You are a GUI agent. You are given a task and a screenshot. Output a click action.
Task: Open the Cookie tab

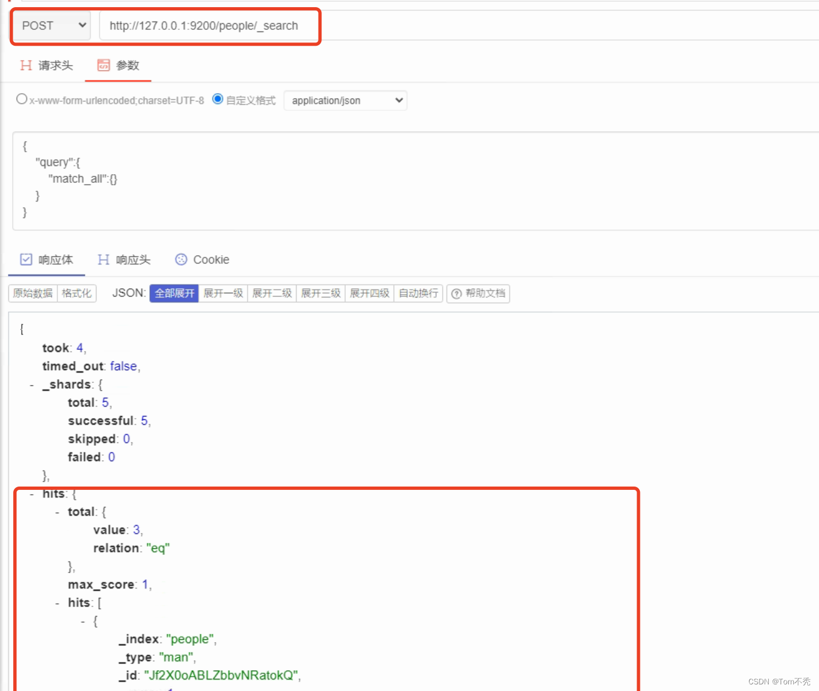[x=202, y=260]
